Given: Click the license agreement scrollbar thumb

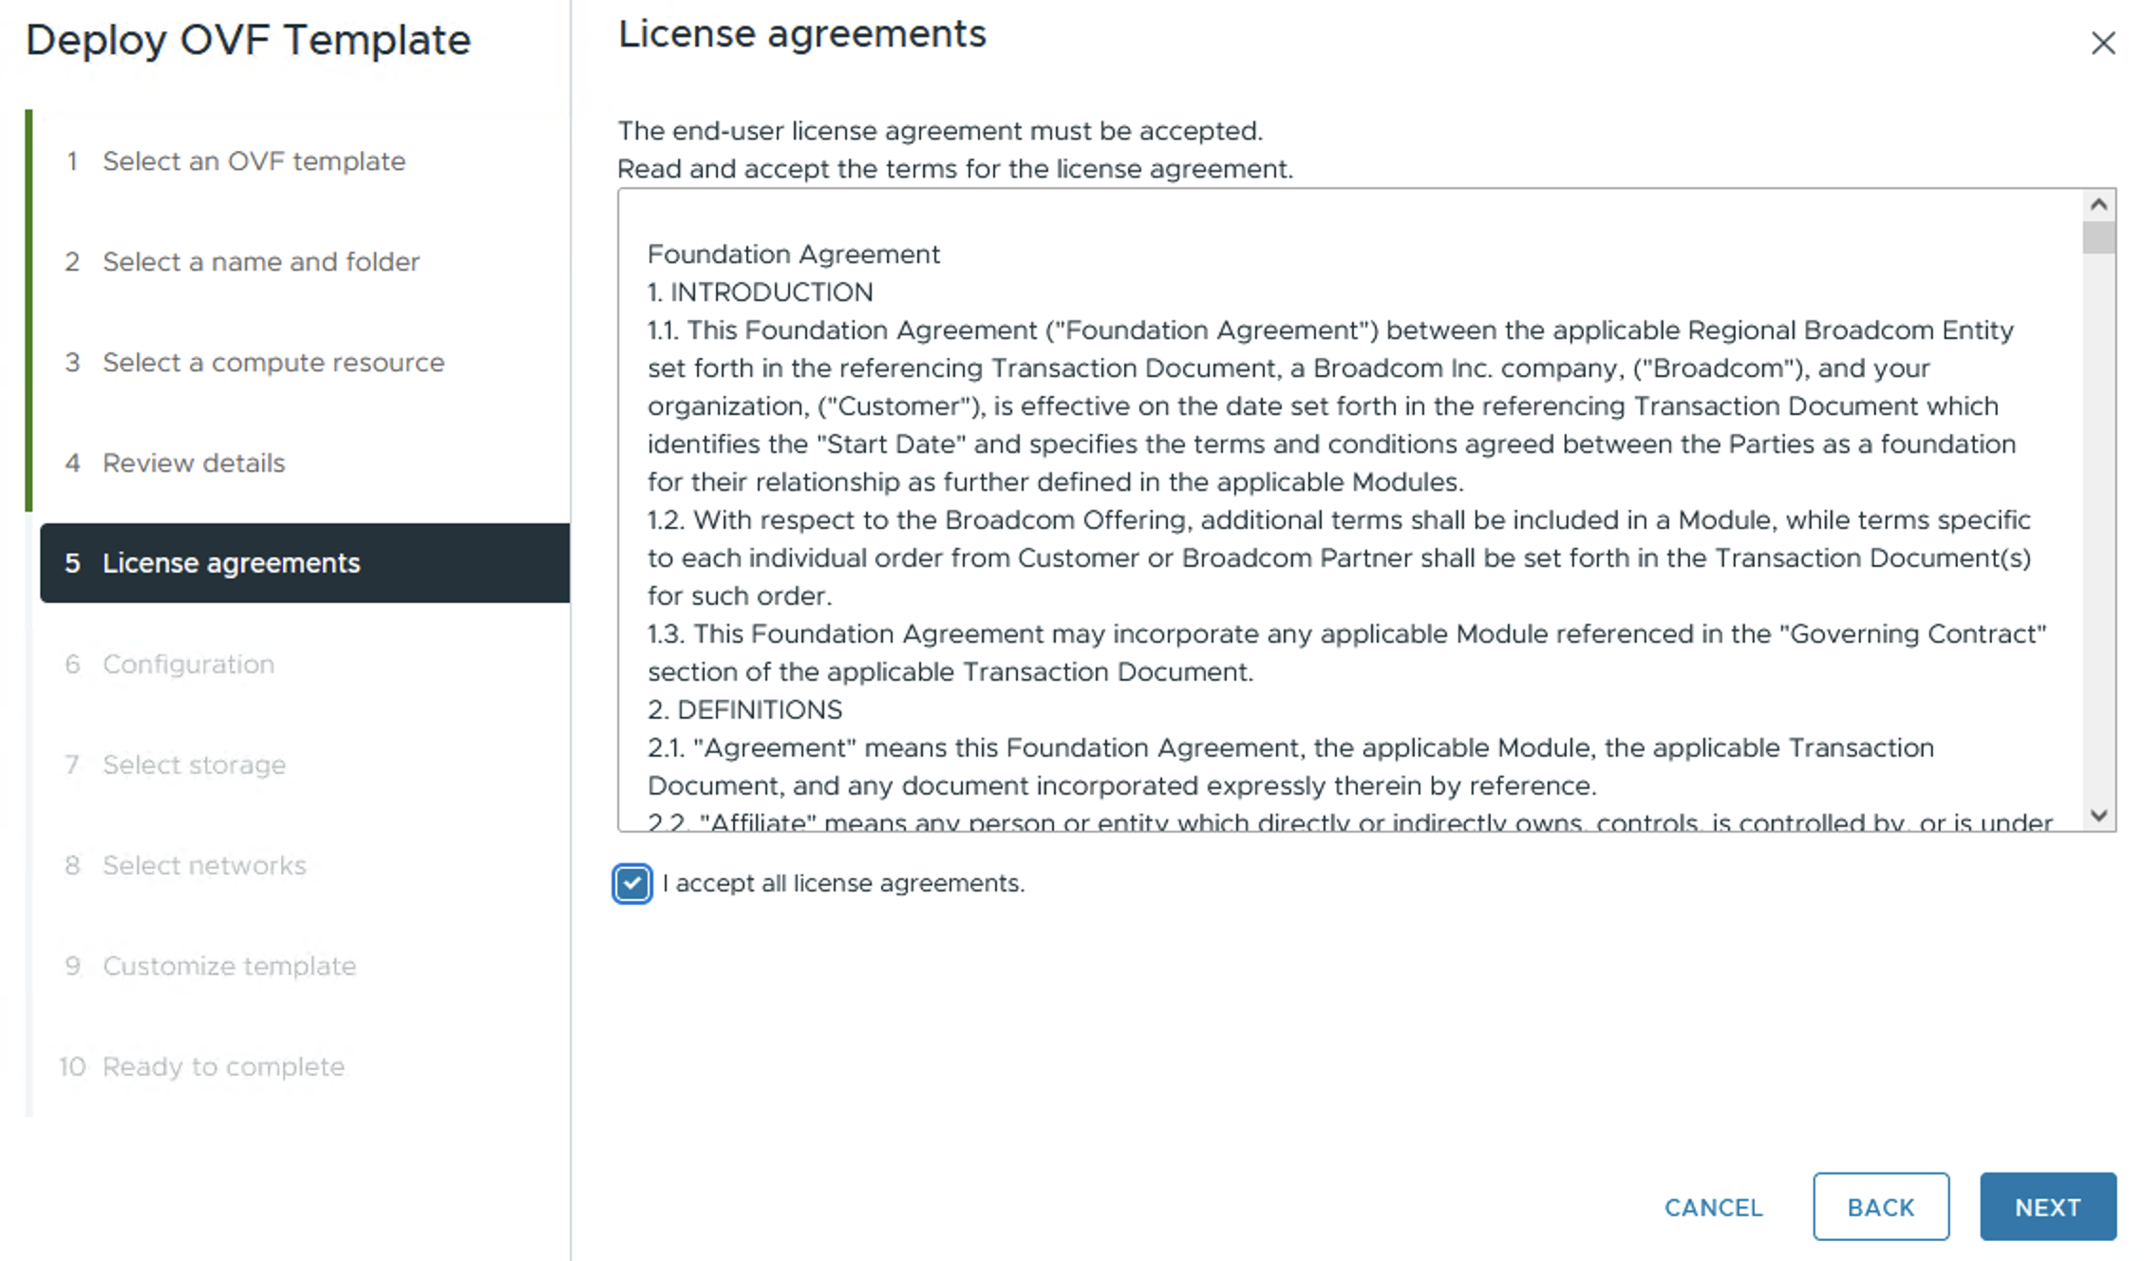Looking at the screenshot, I should tap(2098, 237).
